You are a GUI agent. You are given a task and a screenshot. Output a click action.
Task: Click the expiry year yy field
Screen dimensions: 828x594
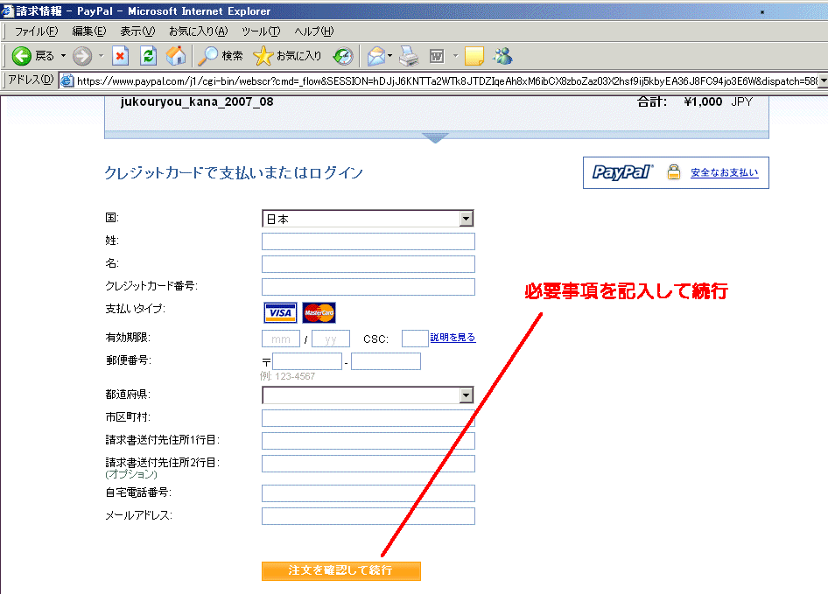pos(331,339)
